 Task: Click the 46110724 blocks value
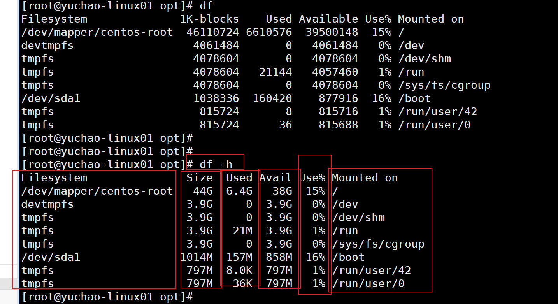click(x=212, y=32)
